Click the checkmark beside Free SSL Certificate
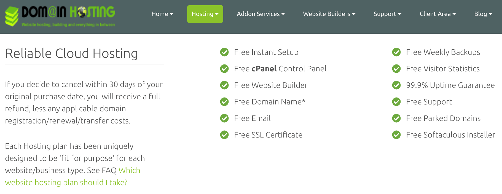 (224, 135)
